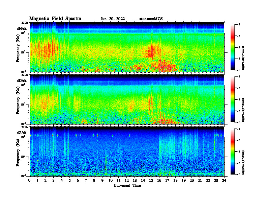267x207 pixels.
Task: Click the log(PSD) label beside dH/dt color bar
Action: point(243,58)
